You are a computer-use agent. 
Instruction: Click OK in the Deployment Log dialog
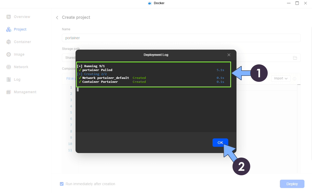(220, 142)
